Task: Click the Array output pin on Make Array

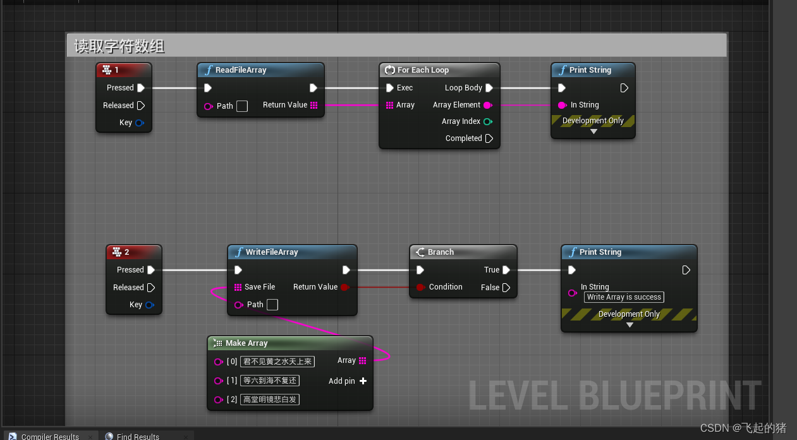Action: [x=362, y=360]
